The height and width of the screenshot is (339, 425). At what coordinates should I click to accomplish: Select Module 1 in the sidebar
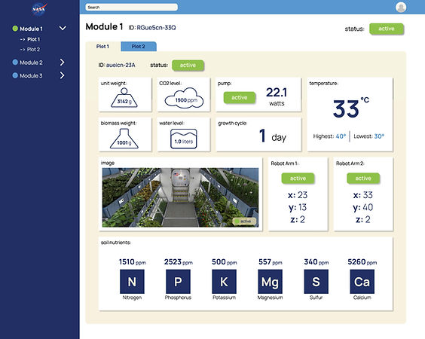pyautogui.click(x=31, y=29)
